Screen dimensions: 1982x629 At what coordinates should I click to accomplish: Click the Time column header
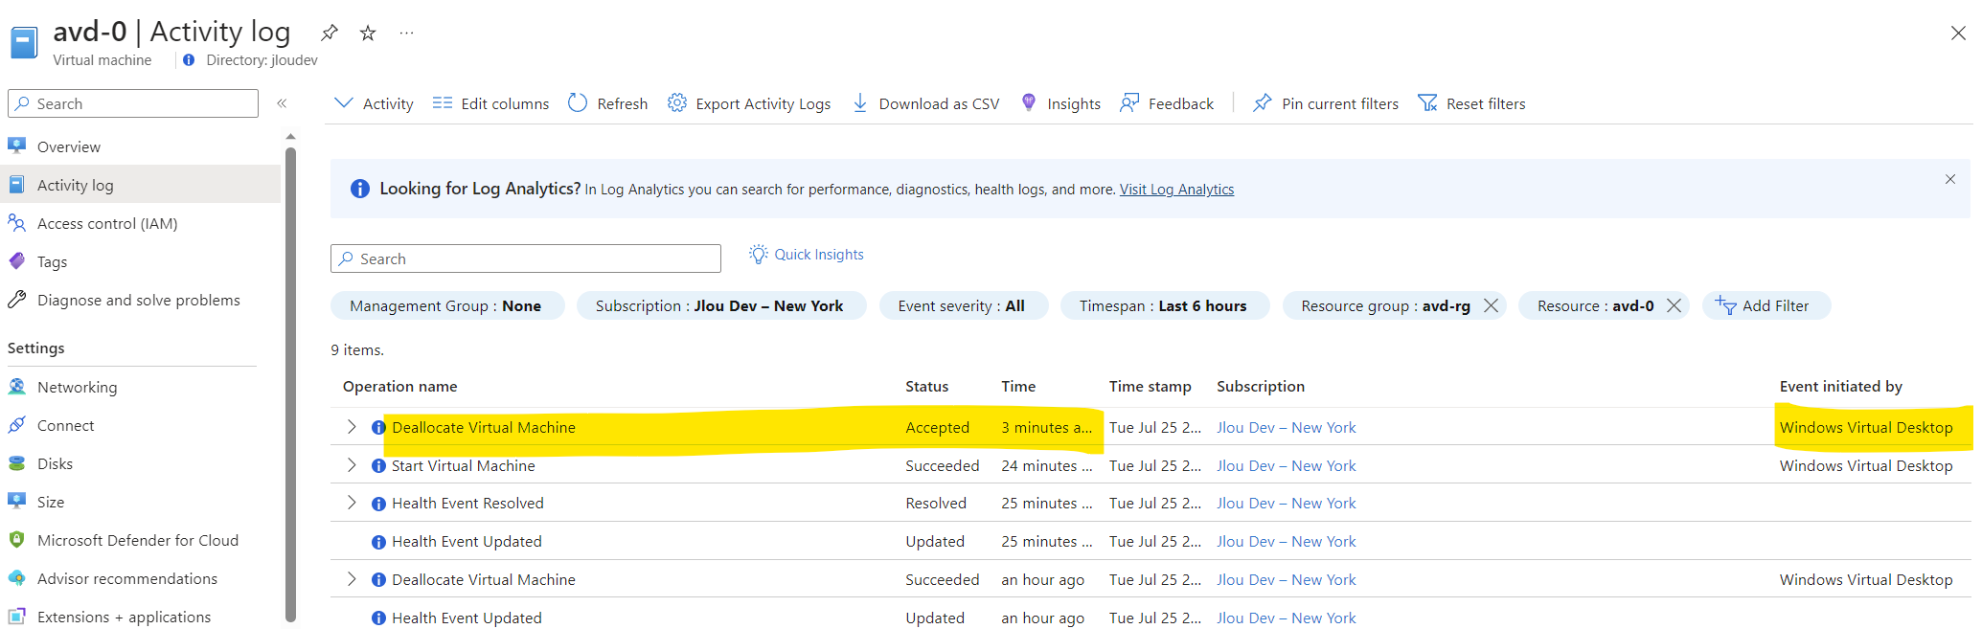click(1018, 387)
